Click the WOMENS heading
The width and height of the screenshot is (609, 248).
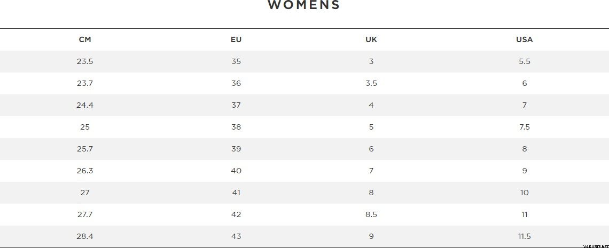tap(304, 5)
